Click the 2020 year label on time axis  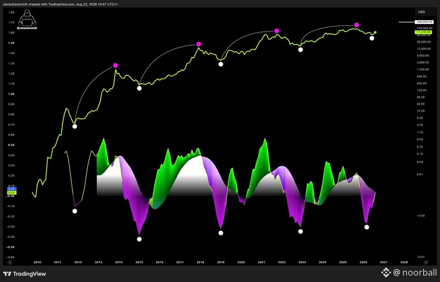[241, 262]
